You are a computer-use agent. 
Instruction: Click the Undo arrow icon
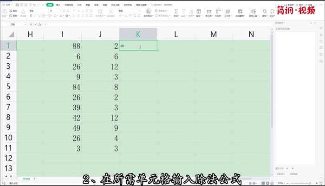(x=34, y=5)
